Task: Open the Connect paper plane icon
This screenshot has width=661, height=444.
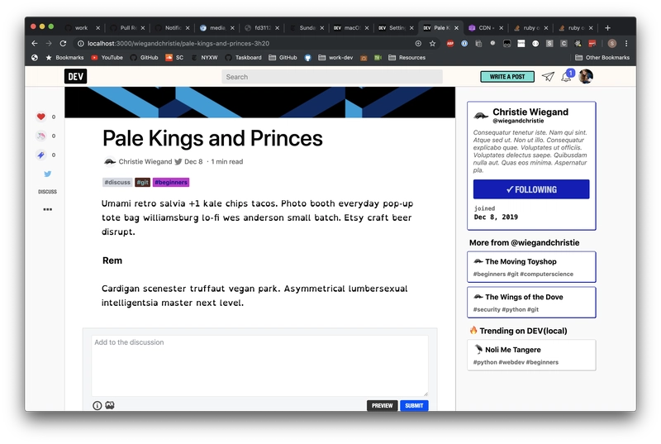Action: (x=548, y=76)
